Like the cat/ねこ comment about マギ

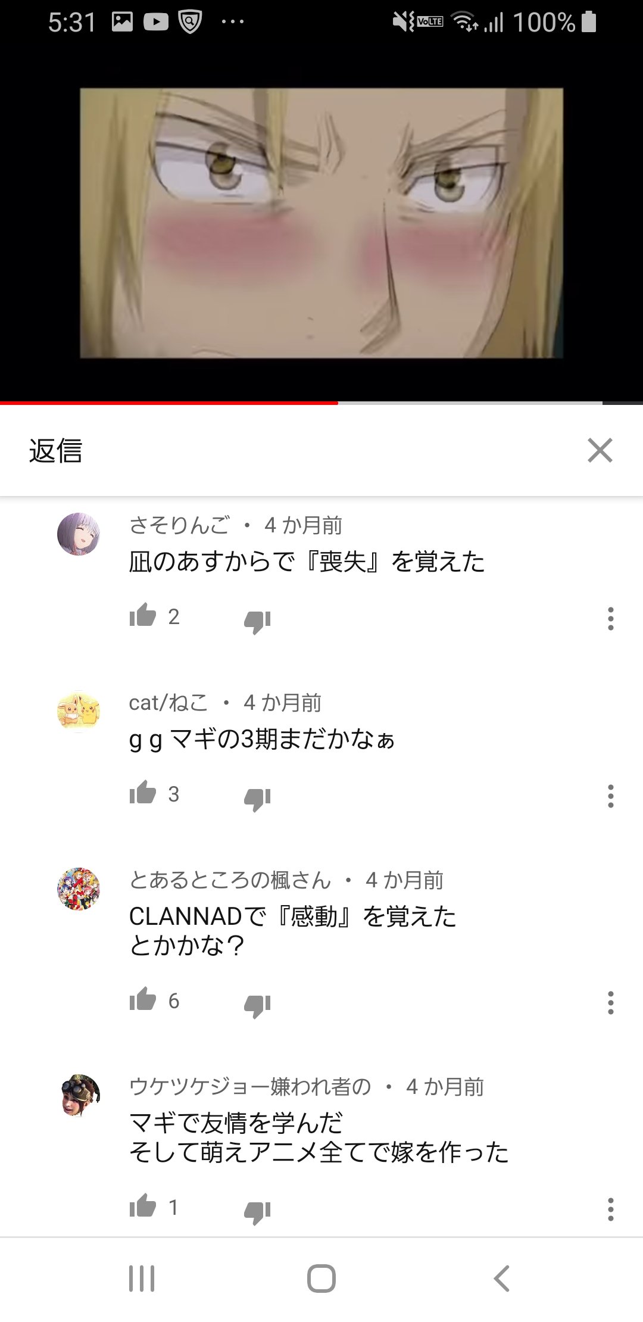click(x=142, y=793)
